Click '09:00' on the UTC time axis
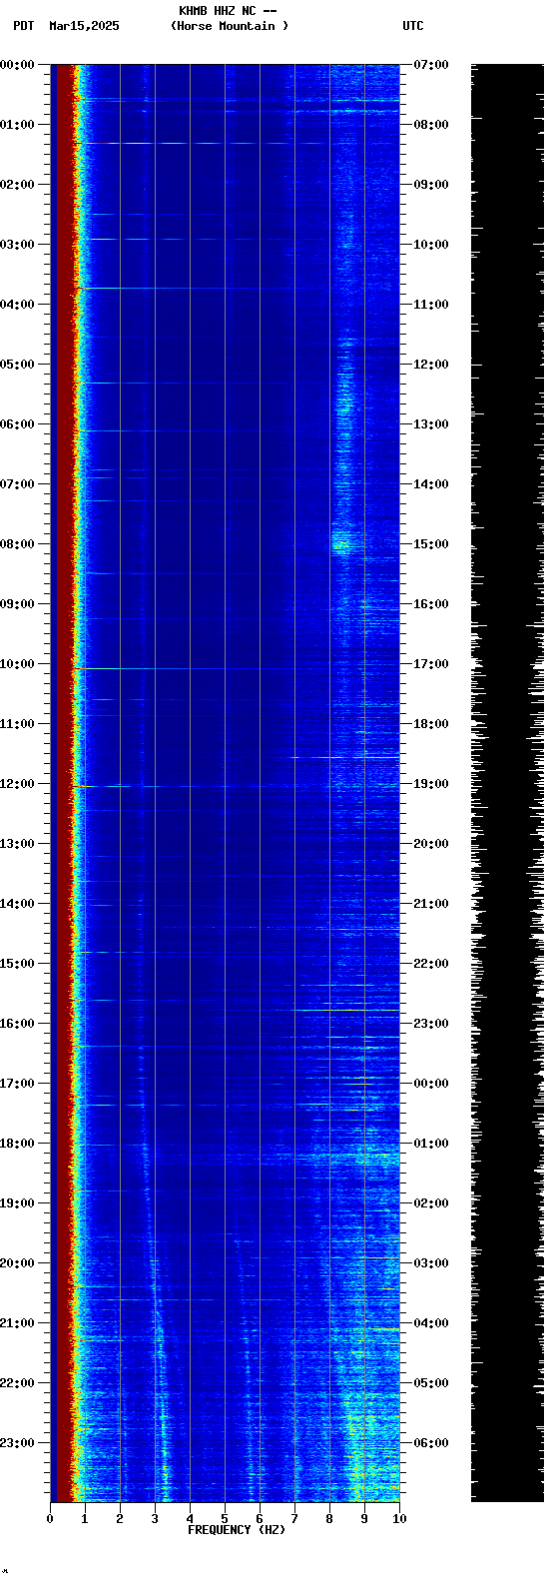The height and width of the screenshot is (1582, 551). pyautogui.click(x=431, y=185)
